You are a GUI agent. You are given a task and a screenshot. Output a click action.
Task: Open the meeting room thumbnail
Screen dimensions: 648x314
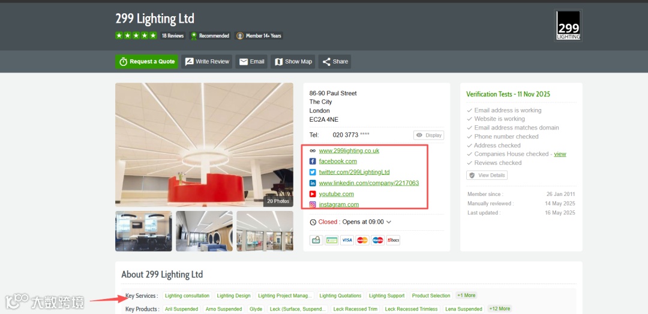click(143, 231)
